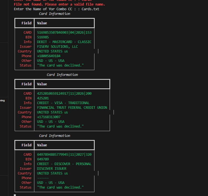Viewport: 208px width, 196px height.
Task: Click FINANCIAL TRUST FEDERAL CREDIT UNION issuer text
Action: [72, 108]
